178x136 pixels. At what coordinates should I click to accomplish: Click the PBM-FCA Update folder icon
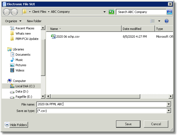pyautogui.click(x=12, y=39)
